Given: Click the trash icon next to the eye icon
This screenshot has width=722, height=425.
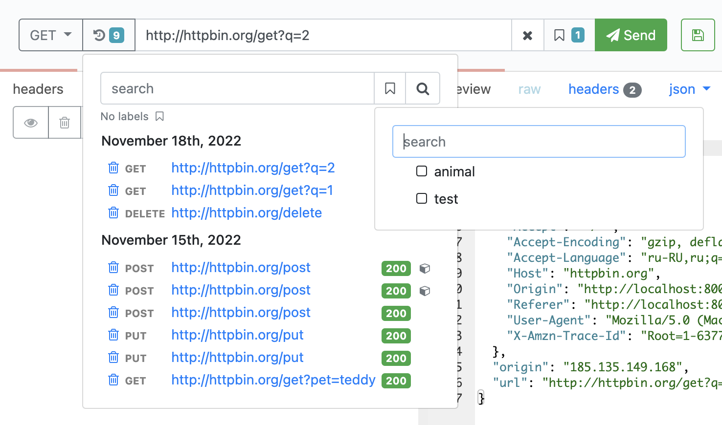Looking at the screenshot, I should [64, 123].
